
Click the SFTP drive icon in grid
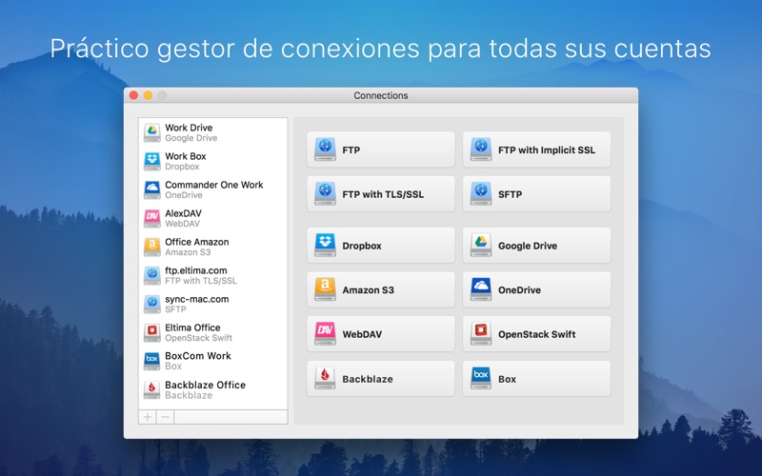(481, 194)
